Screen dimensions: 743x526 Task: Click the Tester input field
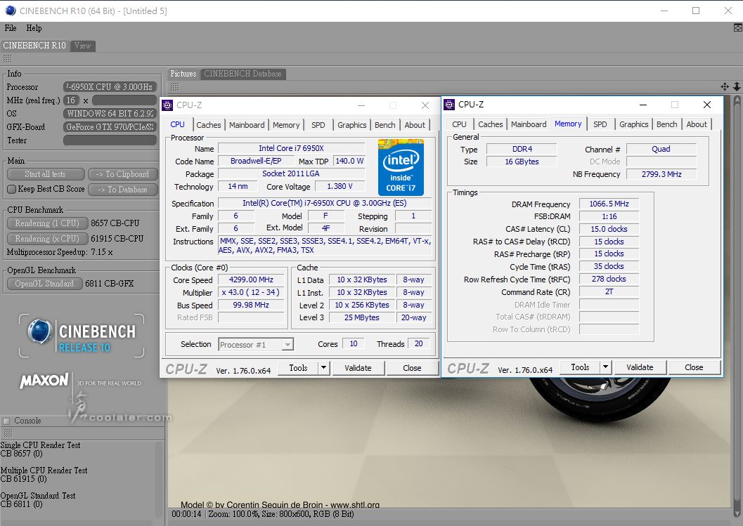point(110,140)
